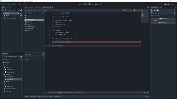Play the current scene with clapperboard icon

tap(165, 4)
